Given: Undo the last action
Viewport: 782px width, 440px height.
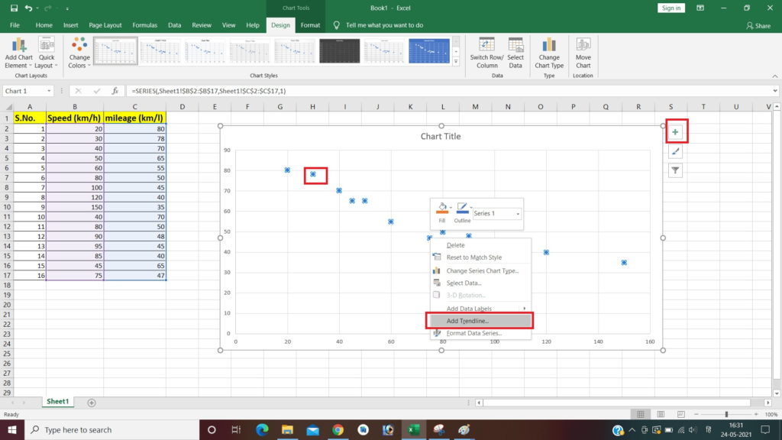Looking at the screenshot, I should tap(28, 8).
